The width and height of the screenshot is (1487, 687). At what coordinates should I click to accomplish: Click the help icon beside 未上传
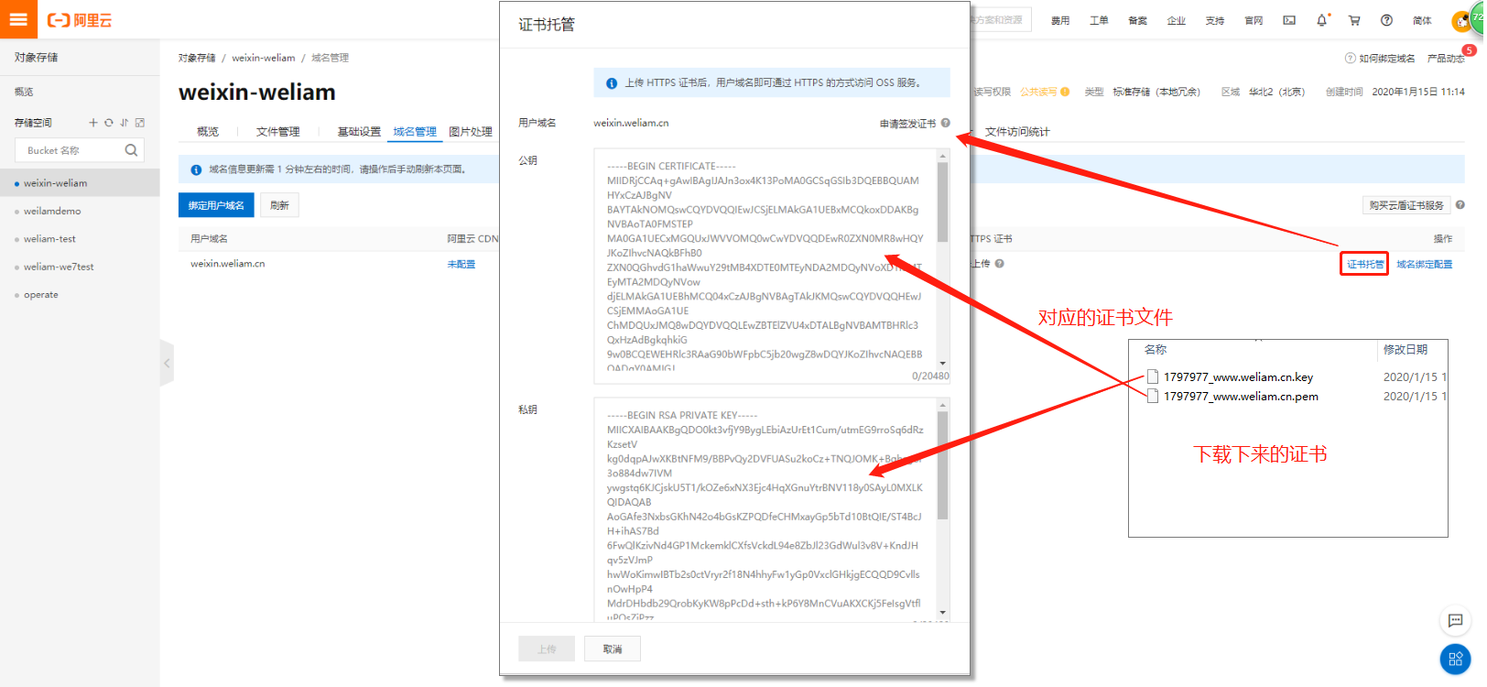1000,264
